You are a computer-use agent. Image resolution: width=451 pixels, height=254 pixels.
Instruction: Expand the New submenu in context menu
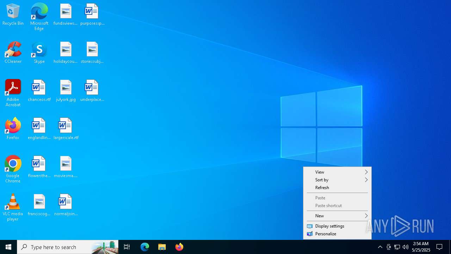pyautogui.click(x=337, y=216)
